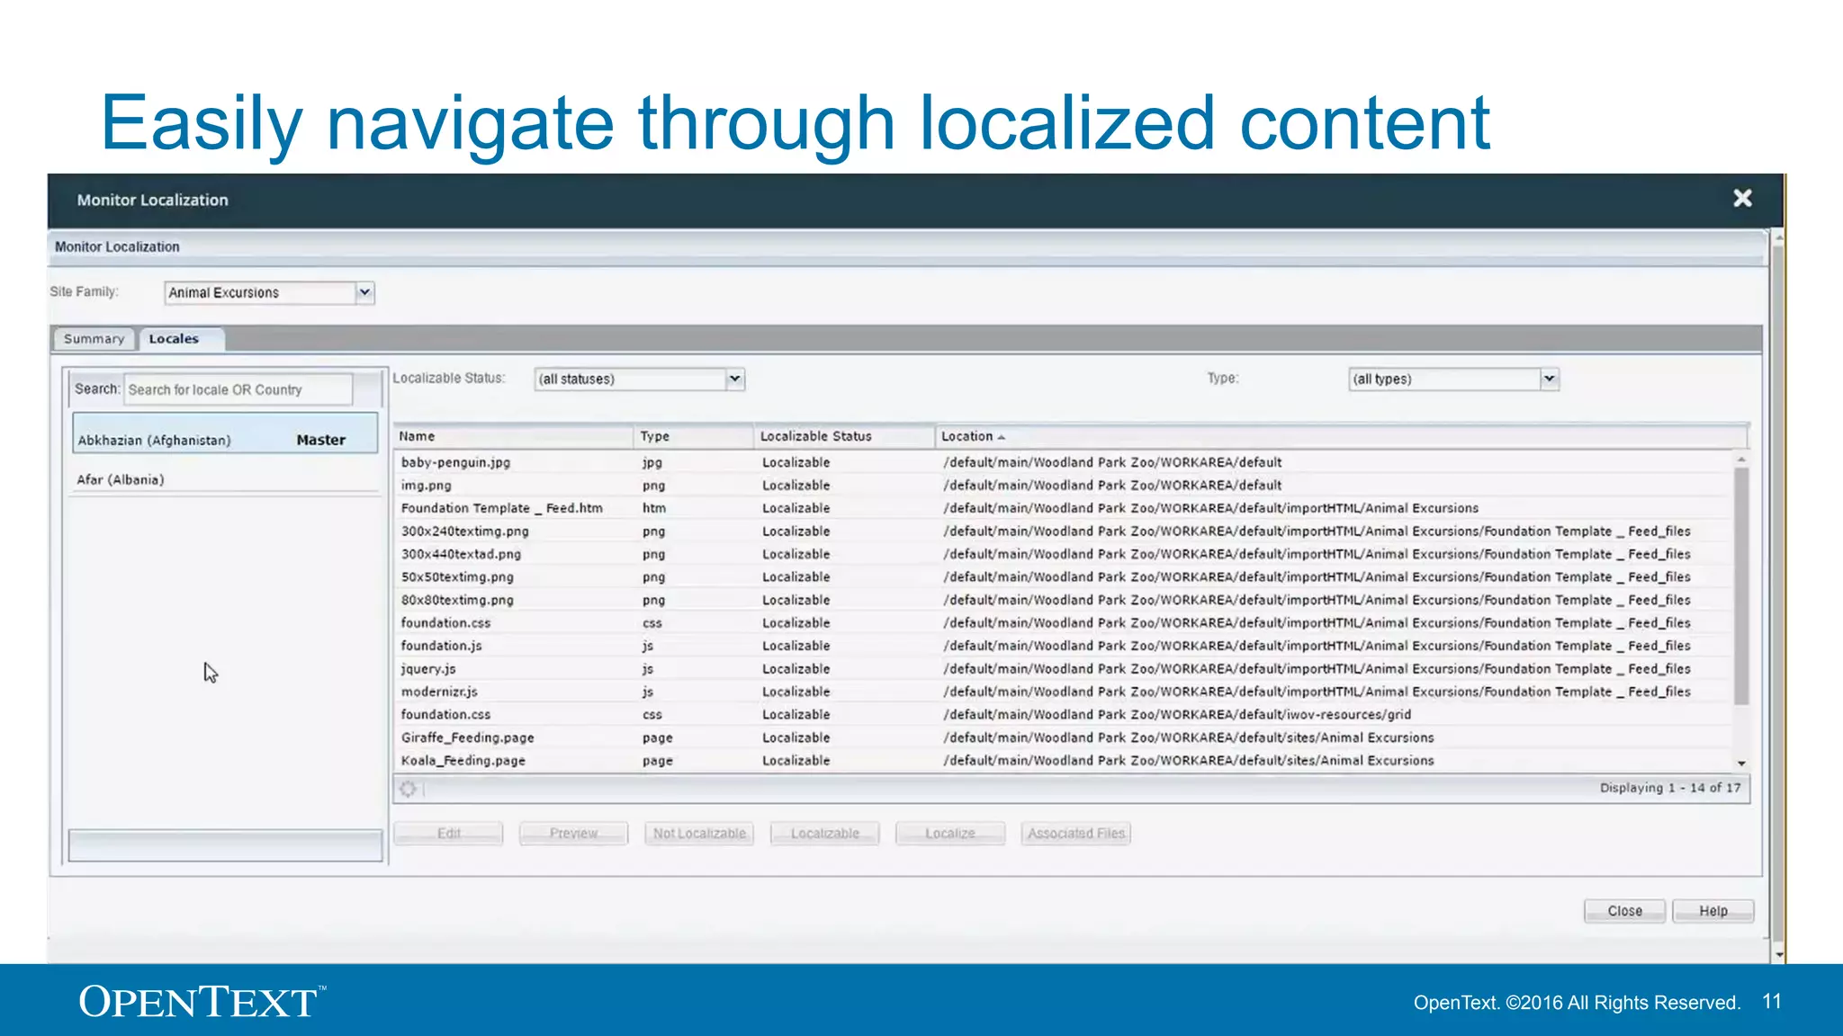
Task: Click the Close button
Action: click(x=1624, y=911)
